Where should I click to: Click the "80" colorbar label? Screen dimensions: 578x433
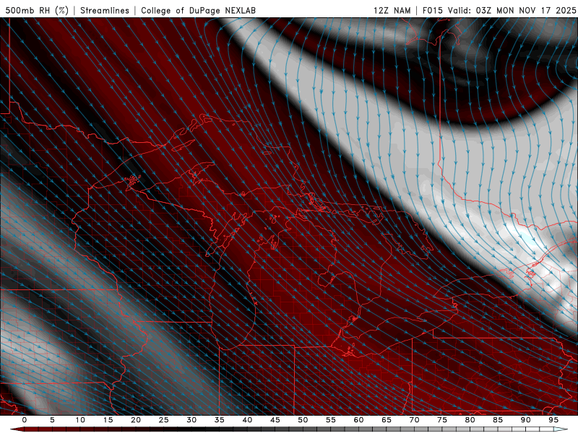point(470,420)
